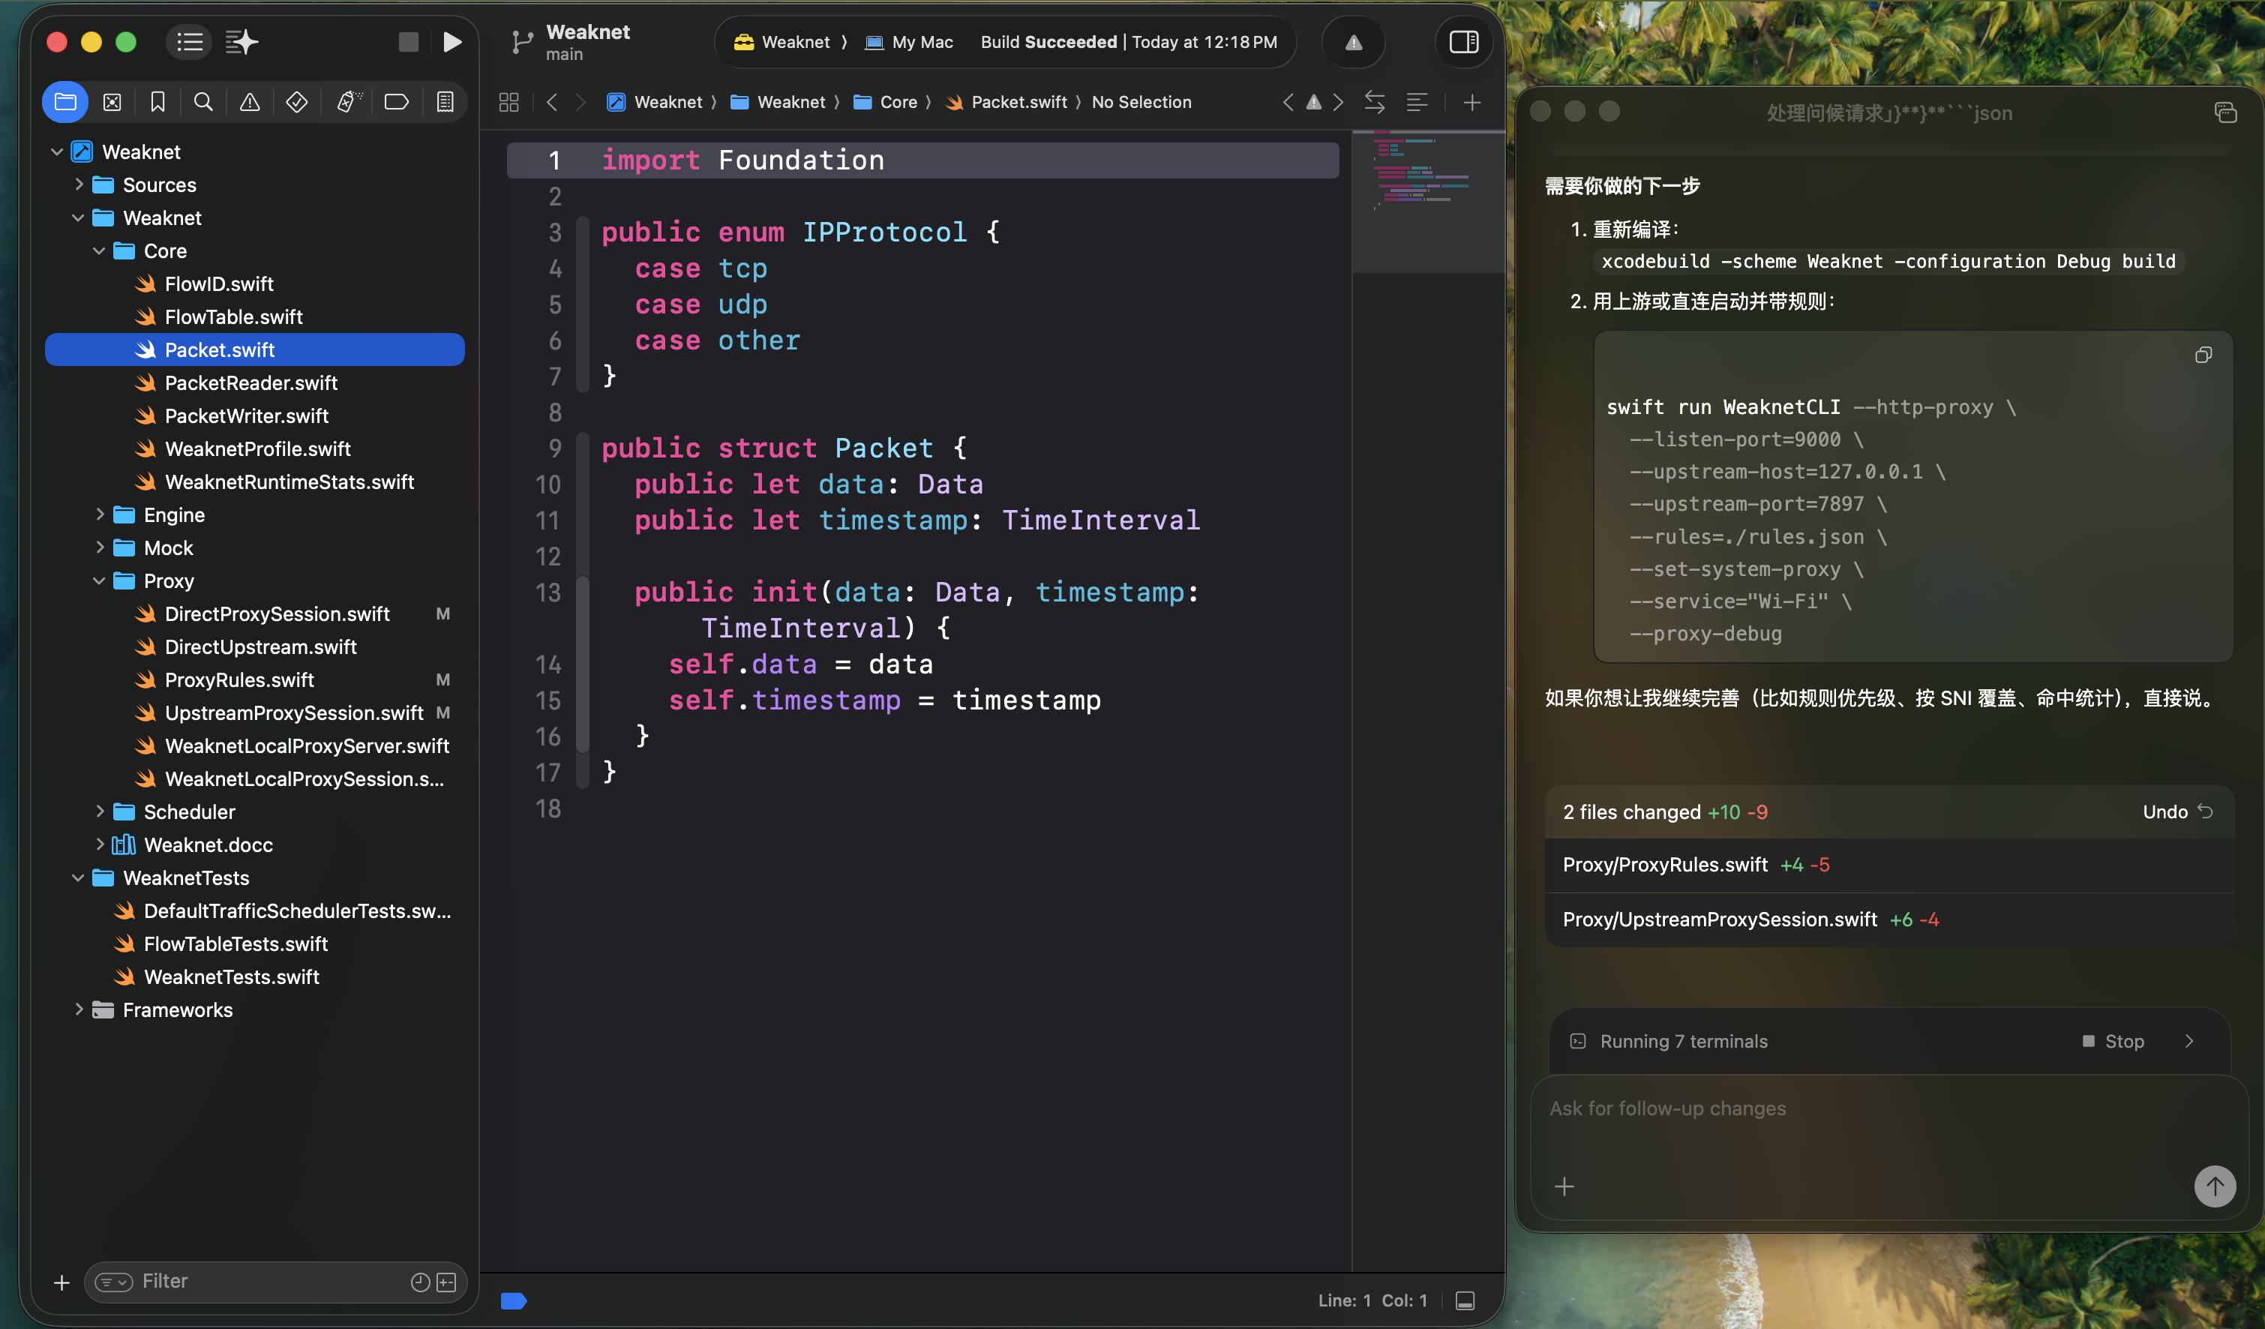Screen dimensions: 2265x1329
Task: Collapse the Proxy folder
Action: (100, 580)
